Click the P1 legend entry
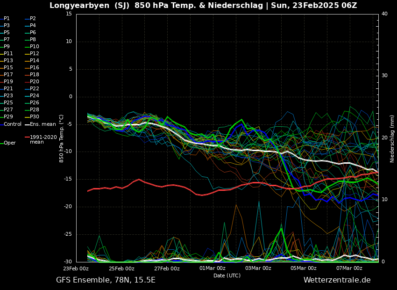The width and height of the screenshot is (397, 290). [x=7, y=19]
